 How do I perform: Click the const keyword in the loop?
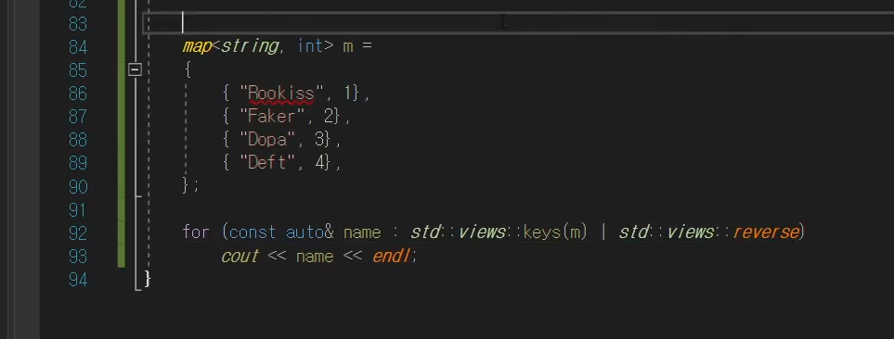click(253, 232)
